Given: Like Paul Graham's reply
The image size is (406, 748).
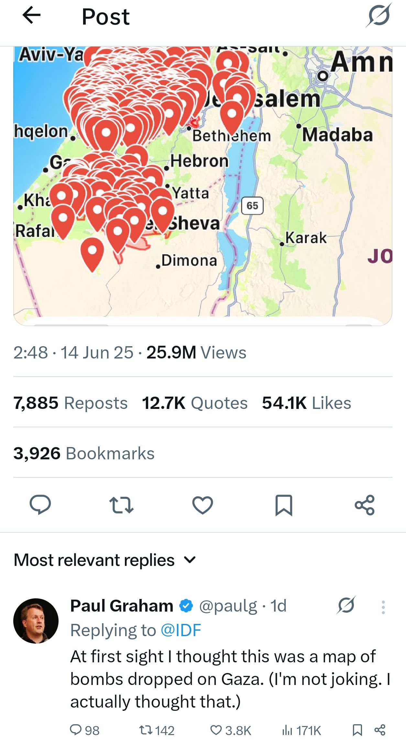Looking at the screenshot, I should coord(216,730).
